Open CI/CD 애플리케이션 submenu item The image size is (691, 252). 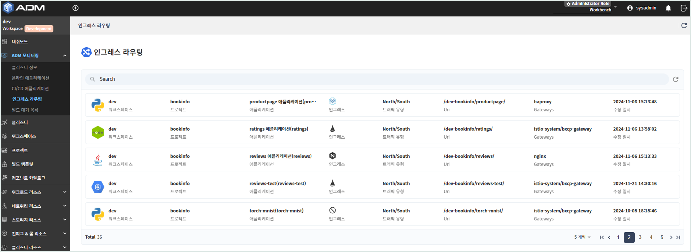tap(30, 89)
